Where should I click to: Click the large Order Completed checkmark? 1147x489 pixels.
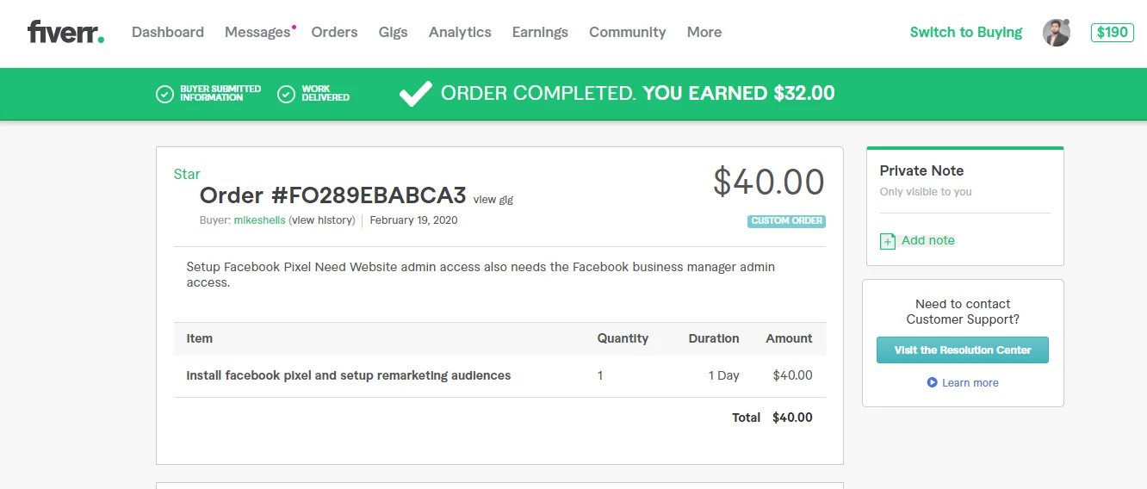tap(416, 94)
